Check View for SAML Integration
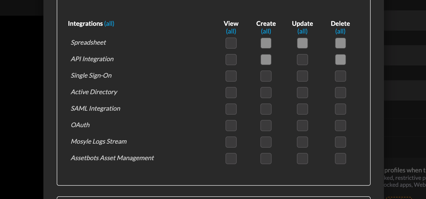 231,109
